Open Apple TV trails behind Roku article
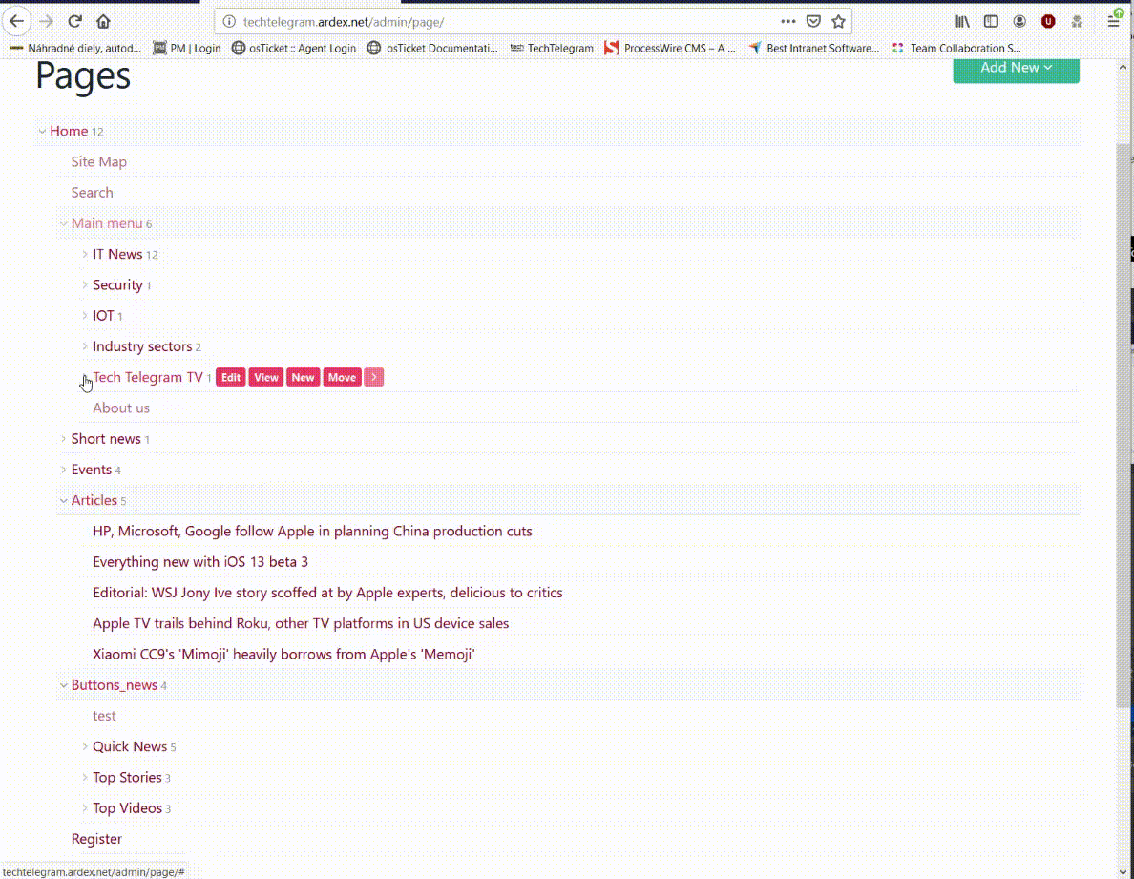Screen dimensions: 1134x879 pyautogui.click(x=301, y=624)
